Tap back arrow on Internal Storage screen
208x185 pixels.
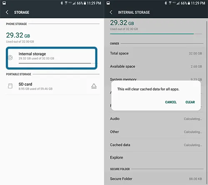click(x=111, y=12)
